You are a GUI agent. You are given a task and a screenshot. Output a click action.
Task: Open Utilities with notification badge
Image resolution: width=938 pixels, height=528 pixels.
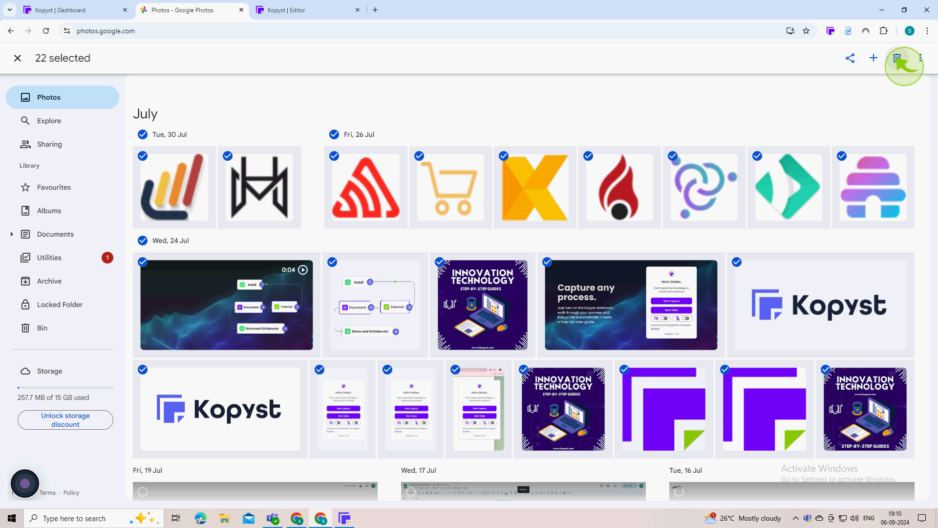[x=63, y=258]
